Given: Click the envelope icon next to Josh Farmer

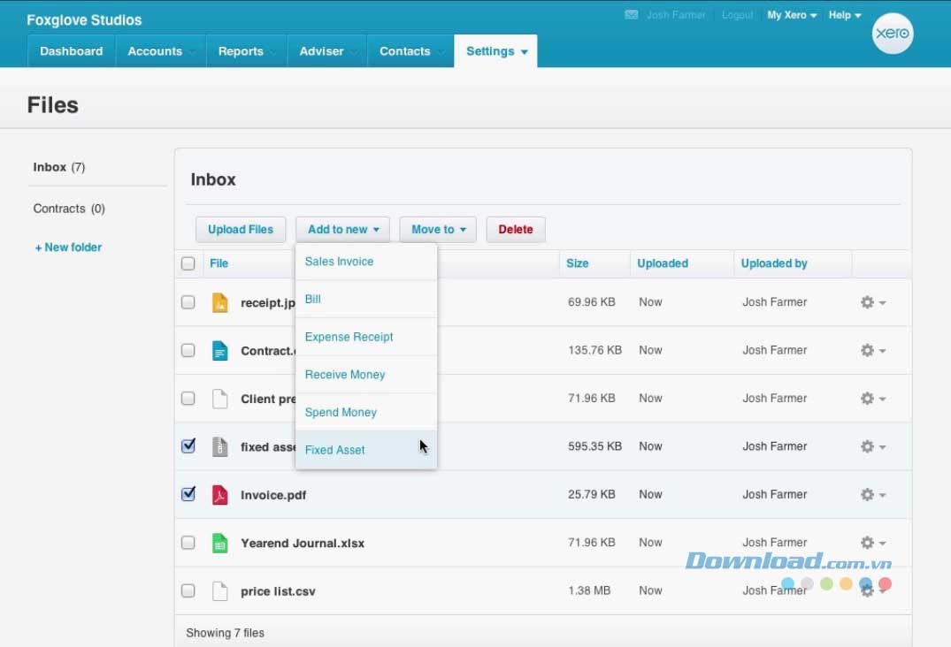Looking at the screenshot, I should (x=631, y=14).
